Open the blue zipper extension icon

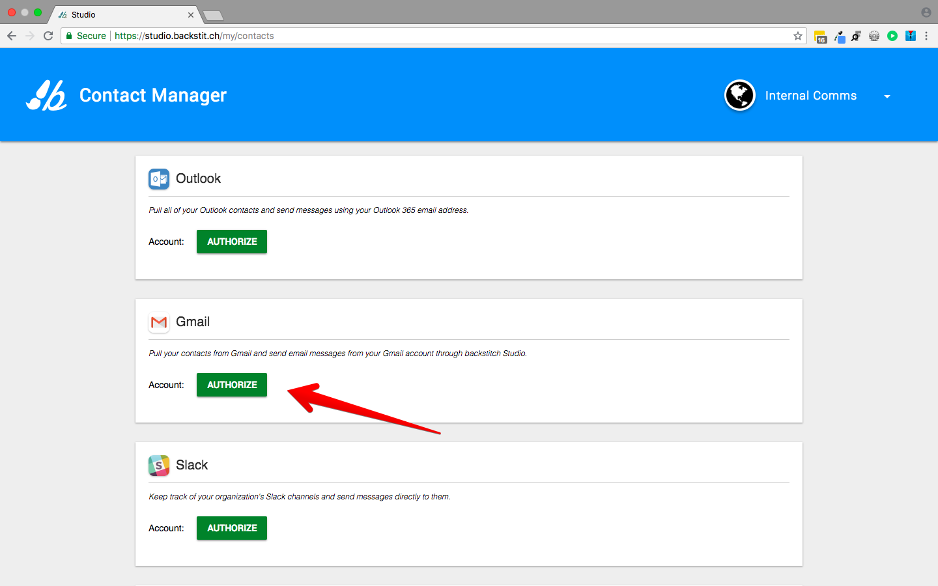click(x=911, y=36)
